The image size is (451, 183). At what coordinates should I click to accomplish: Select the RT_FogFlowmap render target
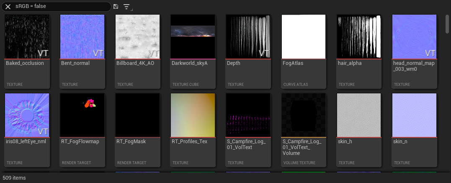[x=82, y=115]
